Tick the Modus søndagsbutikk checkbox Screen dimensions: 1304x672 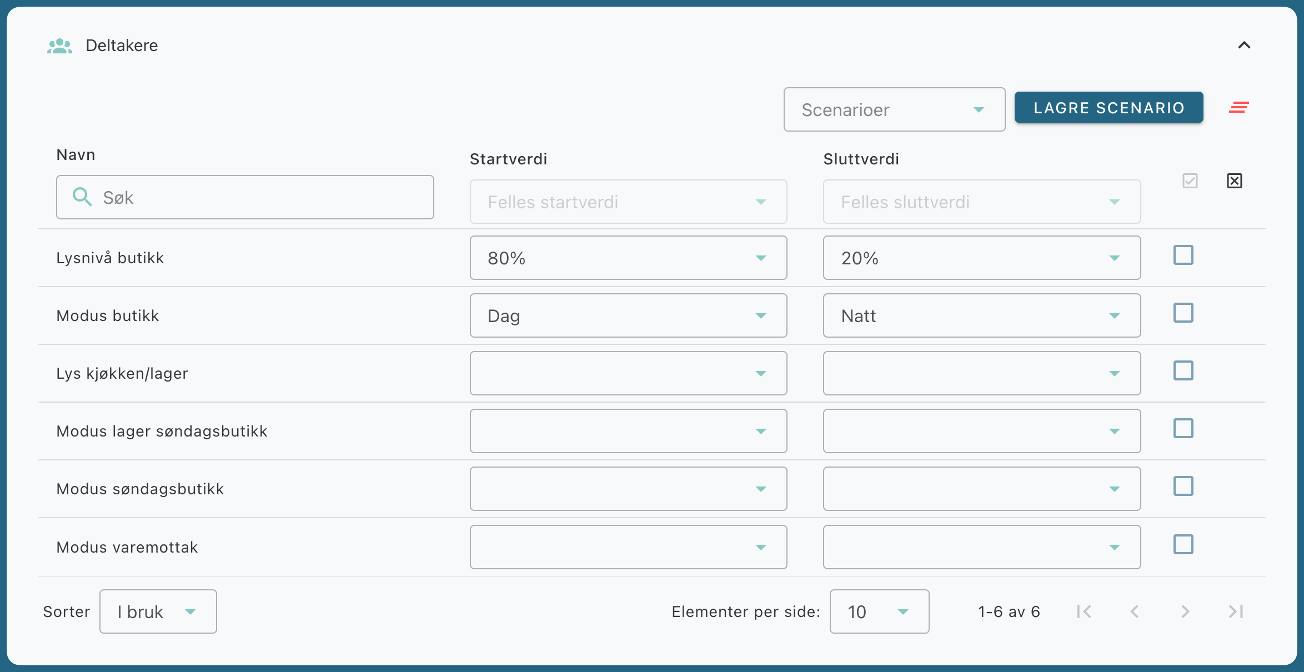(1183, 487)
